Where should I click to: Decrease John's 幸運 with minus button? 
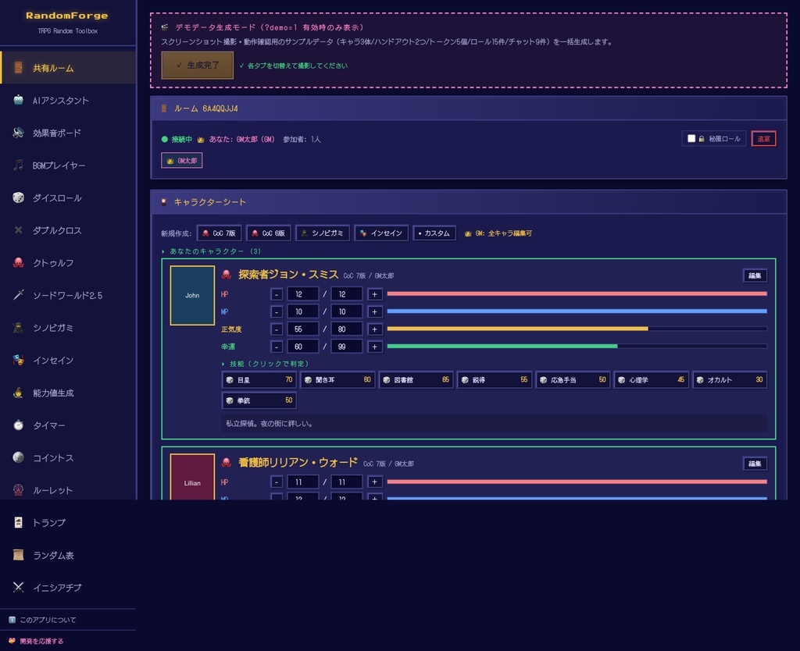pos(277,347)
